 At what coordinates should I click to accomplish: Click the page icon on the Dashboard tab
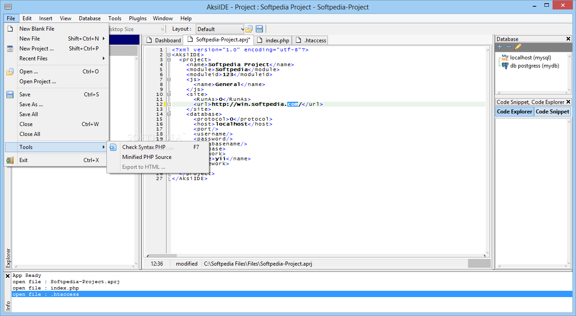coord(149,41)
